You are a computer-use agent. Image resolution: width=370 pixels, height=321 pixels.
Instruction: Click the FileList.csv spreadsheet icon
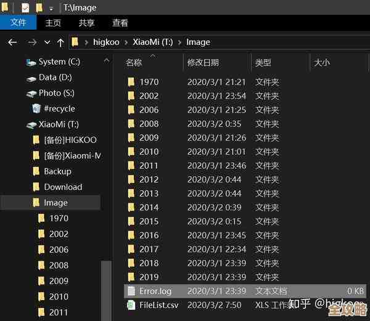coord(131,305)
